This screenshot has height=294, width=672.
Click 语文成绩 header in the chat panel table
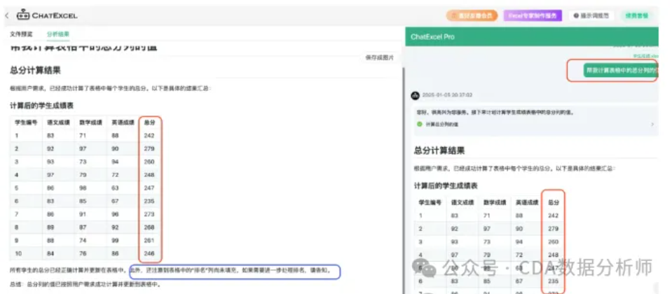[462, 202]
